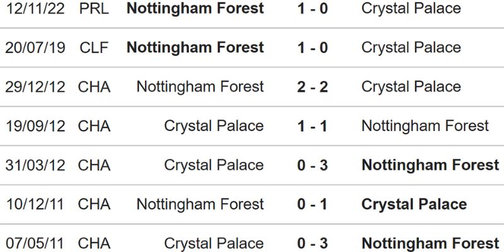The height and width of the screenshot is (252, 504).
Task: Click the 12/11/22 match date
Action: (35, 9)
